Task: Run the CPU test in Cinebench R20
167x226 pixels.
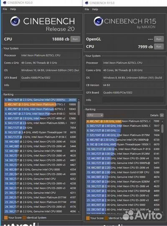Action: (75, 39)
